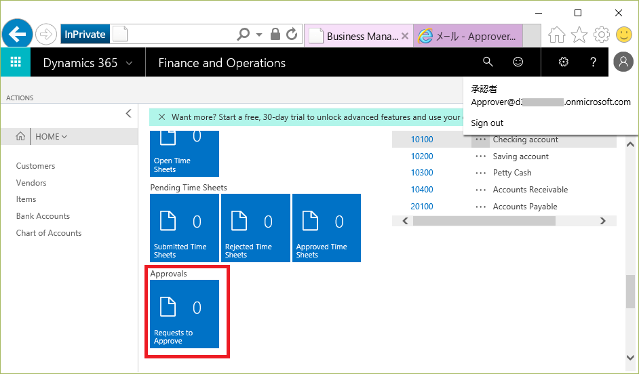The height and width of the screenshot is (374, 639).
Task: Click the Dynamics feedback smiley icon
Action: (518, 62)
